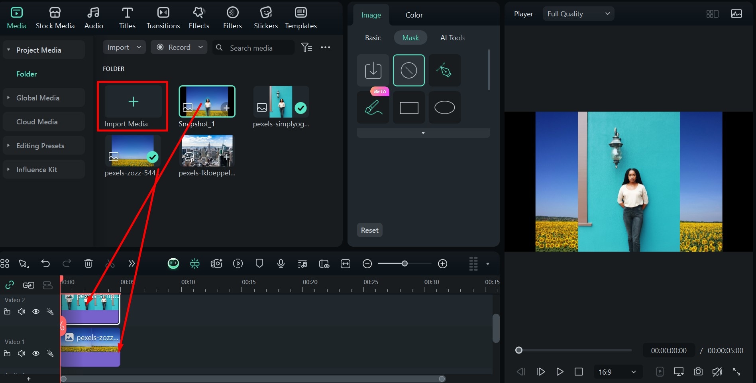Click the play button in player
756x383 pixels.
pos(560,372)
